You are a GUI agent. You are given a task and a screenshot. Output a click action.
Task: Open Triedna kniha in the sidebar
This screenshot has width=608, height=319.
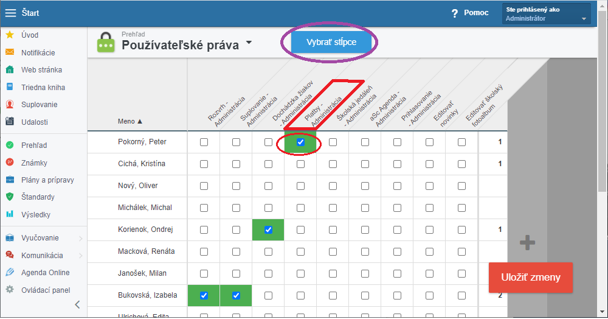[43, 87]
